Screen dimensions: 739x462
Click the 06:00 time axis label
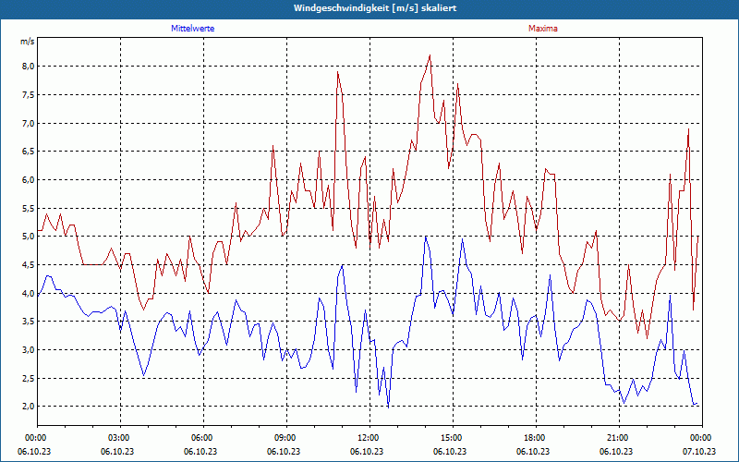tap(203, 438)
